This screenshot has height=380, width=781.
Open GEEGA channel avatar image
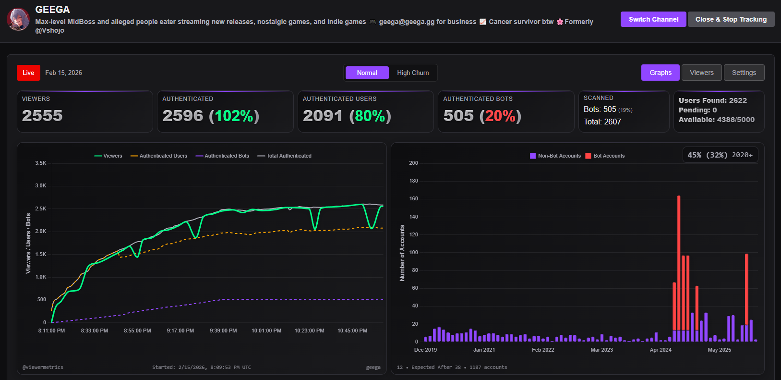(x=18, y=19)
